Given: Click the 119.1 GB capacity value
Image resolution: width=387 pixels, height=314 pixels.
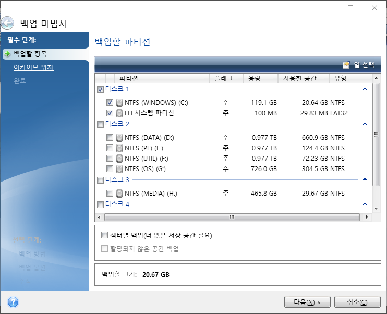Looking at the screenshot, I should pos(264,102).
